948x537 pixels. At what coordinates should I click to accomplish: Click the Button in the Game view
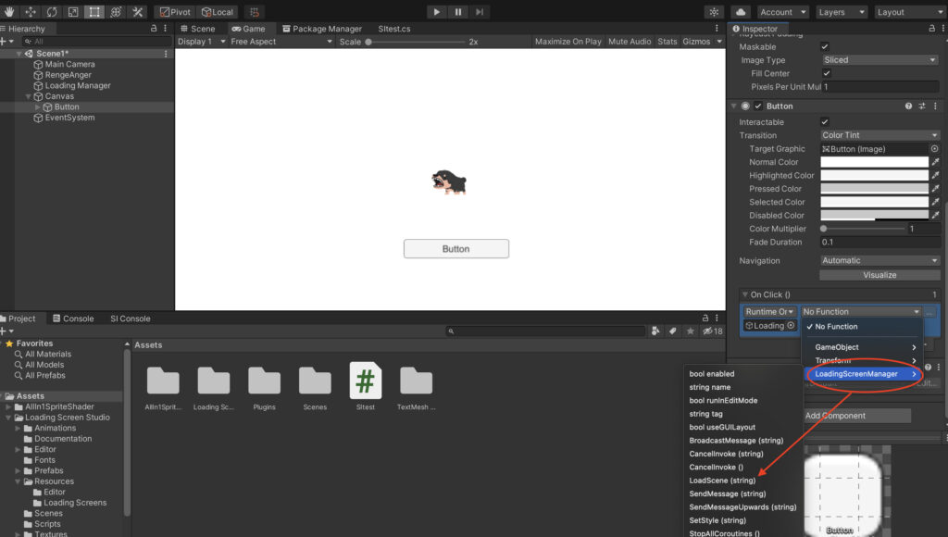click(x=455, y=248)
